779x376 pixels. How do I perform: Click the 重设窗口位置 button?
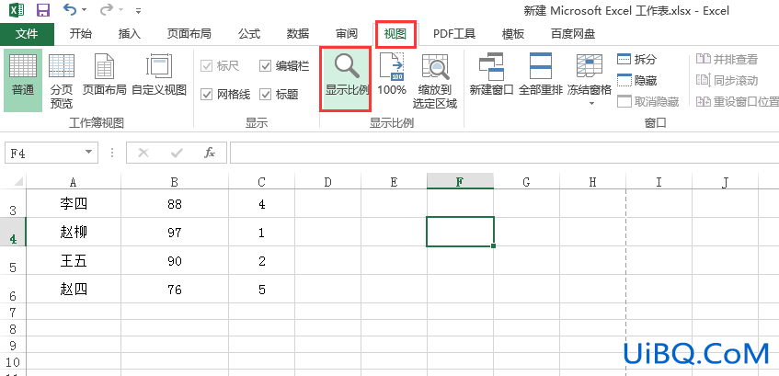pos(737,101)
